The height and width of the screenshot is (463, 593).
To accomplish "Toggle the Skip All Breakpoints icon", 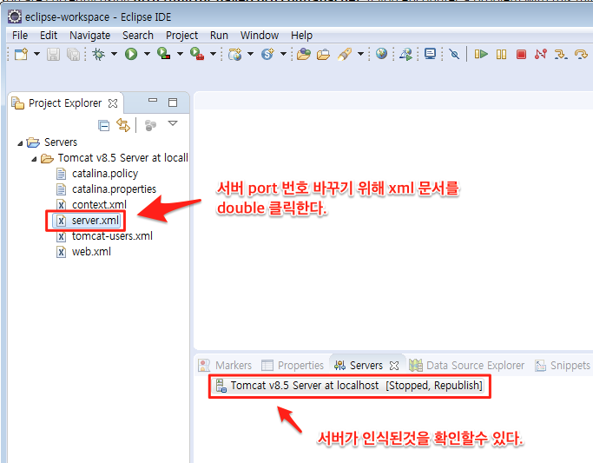I will (455, 54).
